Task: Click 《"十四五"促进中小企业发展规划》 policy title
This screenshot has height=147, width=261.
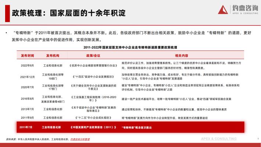Action: pyautogui.click(x=93, y=77)
